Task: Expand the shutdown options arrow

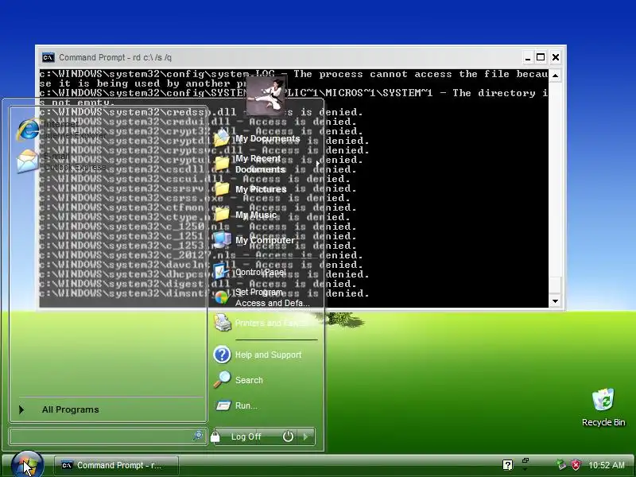Action: coord(306,436)
